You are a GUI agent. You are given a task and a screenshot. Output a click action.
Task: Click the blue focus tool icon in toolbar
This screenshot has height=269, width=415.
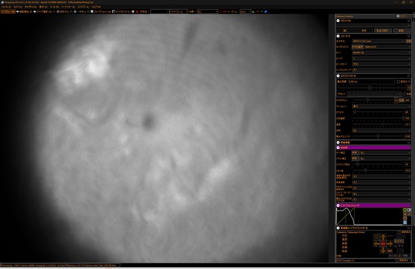266,12
